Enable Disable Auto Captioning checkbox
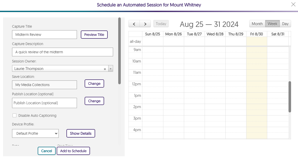The height and width of the screenshot is (157, 298). coord(15,116)
